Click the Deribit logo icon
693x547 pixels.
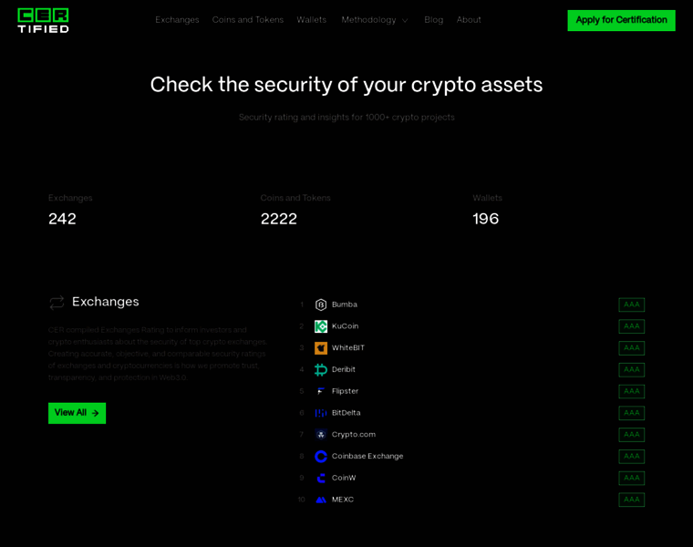[321, 370]
